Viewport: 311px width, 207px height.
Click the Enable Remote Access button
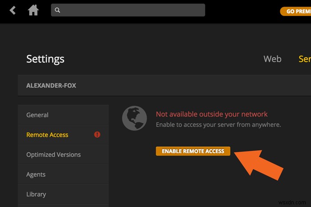pos(193,151)
